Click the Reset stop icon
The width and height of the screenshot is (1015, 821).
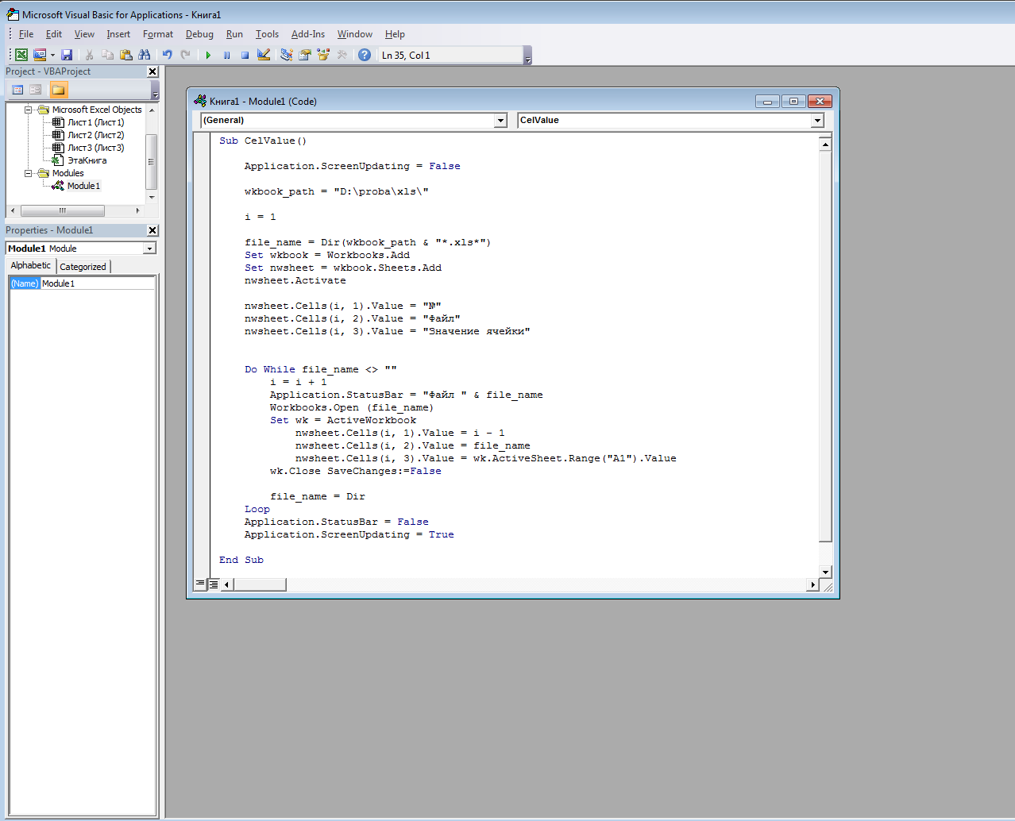[x=245, y=55]
